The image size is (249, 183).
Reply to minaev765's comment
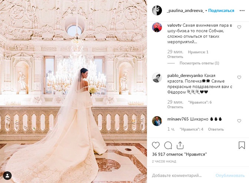pos(216,129)
